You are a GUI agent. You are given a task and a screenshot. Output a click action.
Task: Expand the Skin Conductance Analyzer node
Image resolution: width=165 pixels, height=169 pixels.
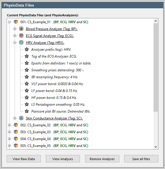tap(15, 118)
